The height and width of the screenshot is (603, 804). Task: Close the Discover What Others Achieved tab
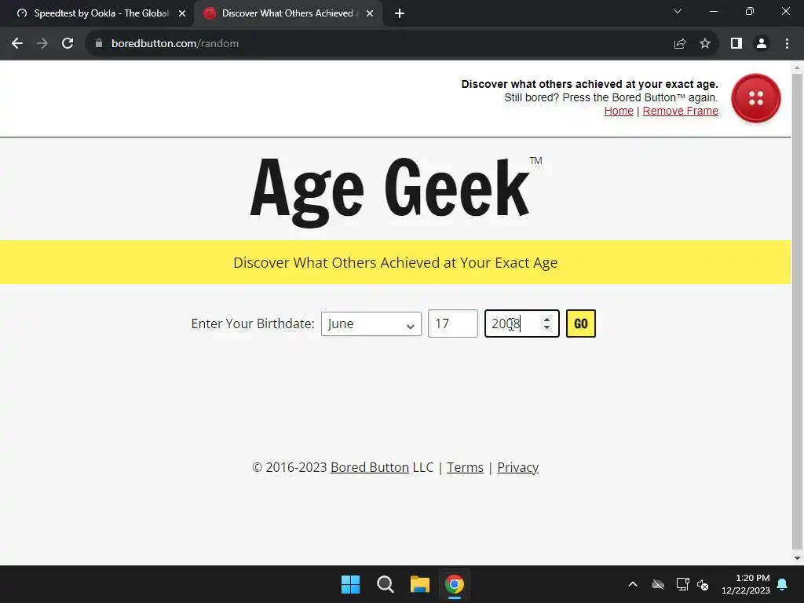pyautogui.click(x=370, y=13)
